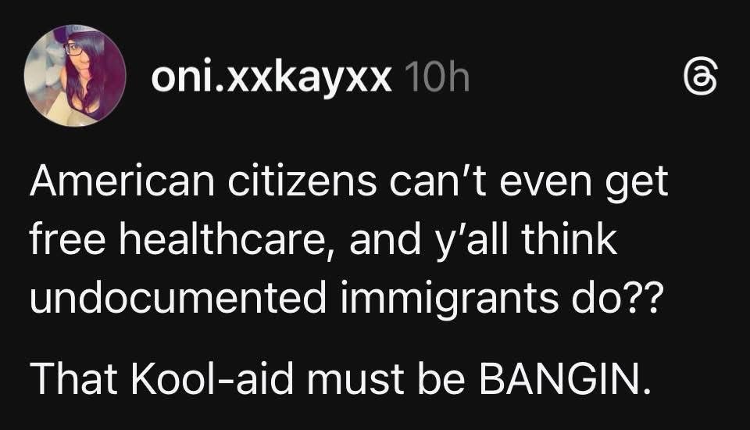Click the word healthcare in the post

(227, 239)
